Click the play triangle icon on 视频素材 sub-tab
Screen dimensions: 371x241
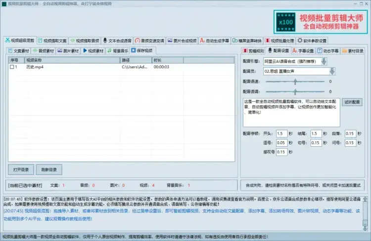click(85, 50)
